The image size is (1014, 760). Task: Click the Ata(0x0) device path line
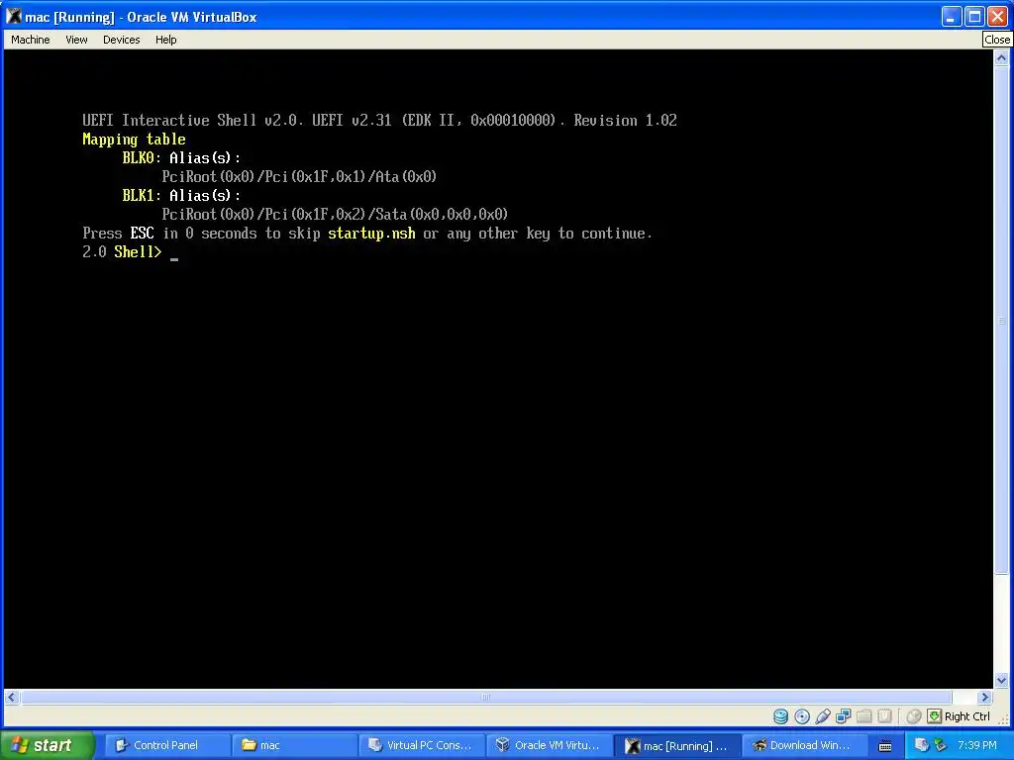click(x=299, y=176)
